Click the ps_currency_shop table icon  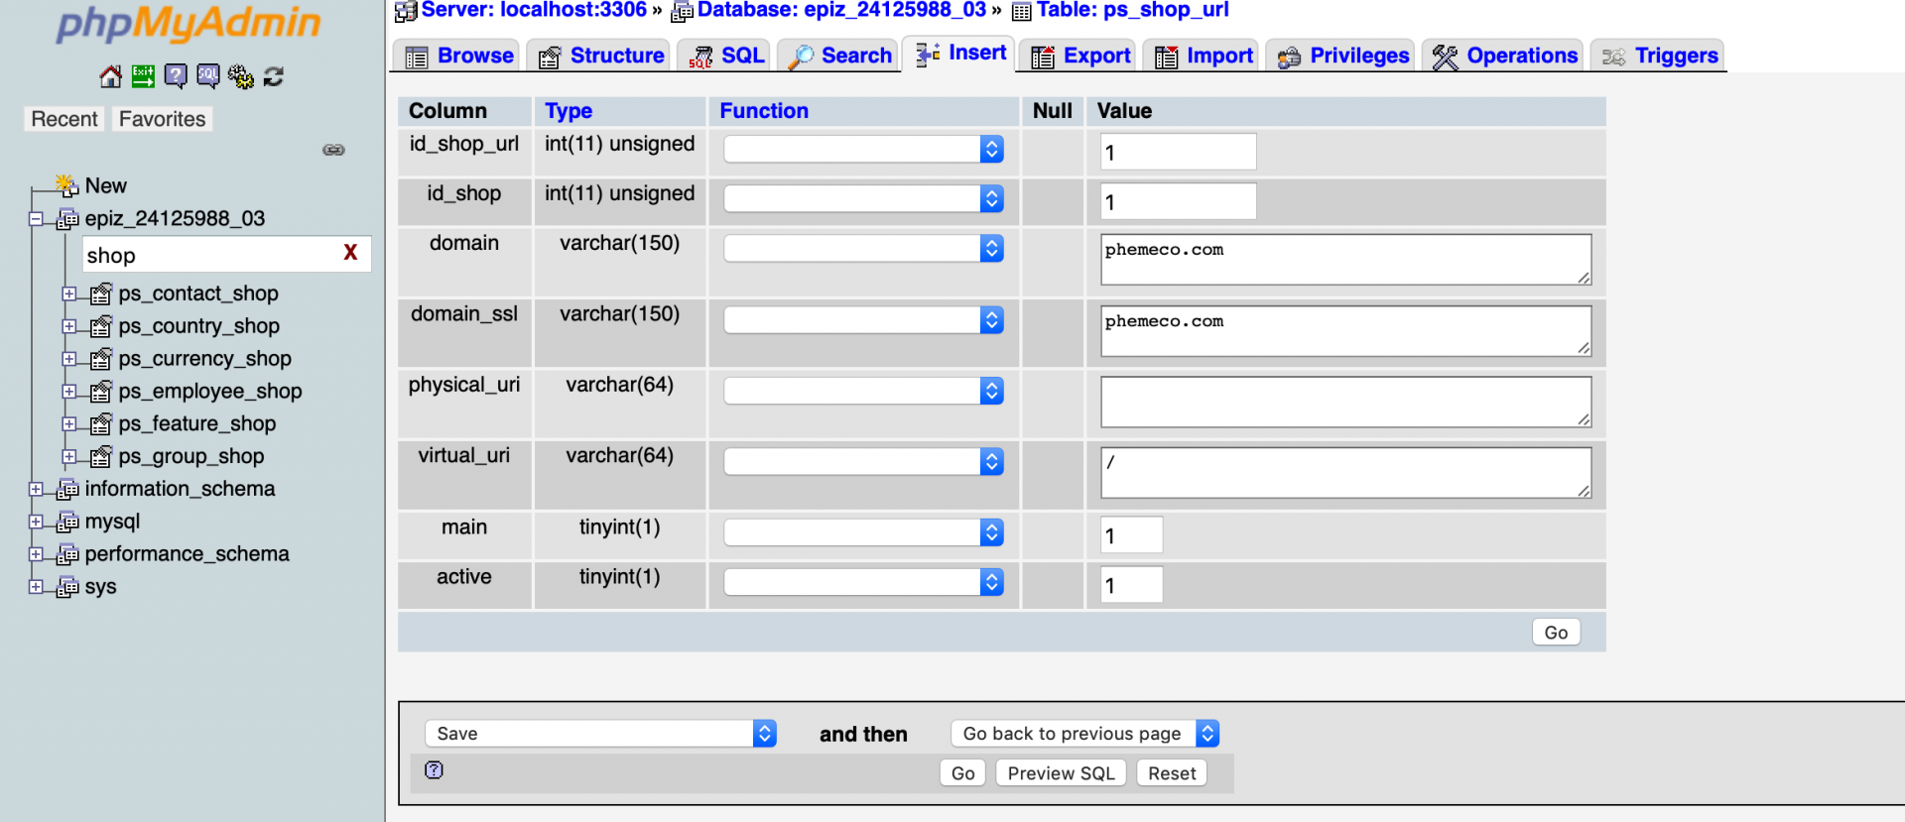coord(100,359)
